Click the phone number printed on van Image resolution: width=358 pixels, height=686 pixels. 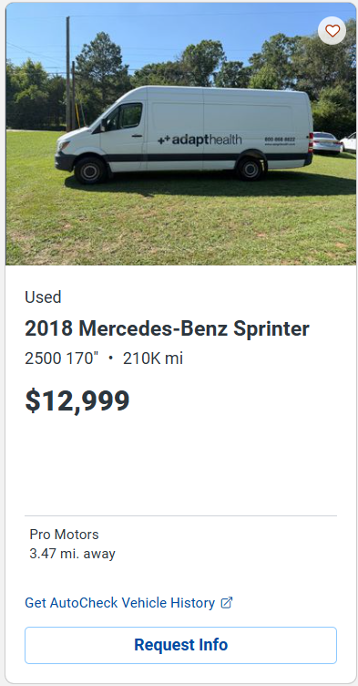point(280,140)
